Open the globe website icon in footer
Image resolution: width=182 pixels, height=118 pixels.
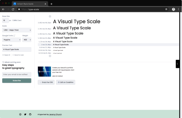tap(20, 114)
